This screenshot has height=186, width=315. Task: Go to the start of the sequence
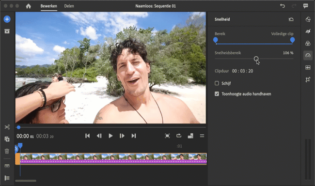click(87, 136)
